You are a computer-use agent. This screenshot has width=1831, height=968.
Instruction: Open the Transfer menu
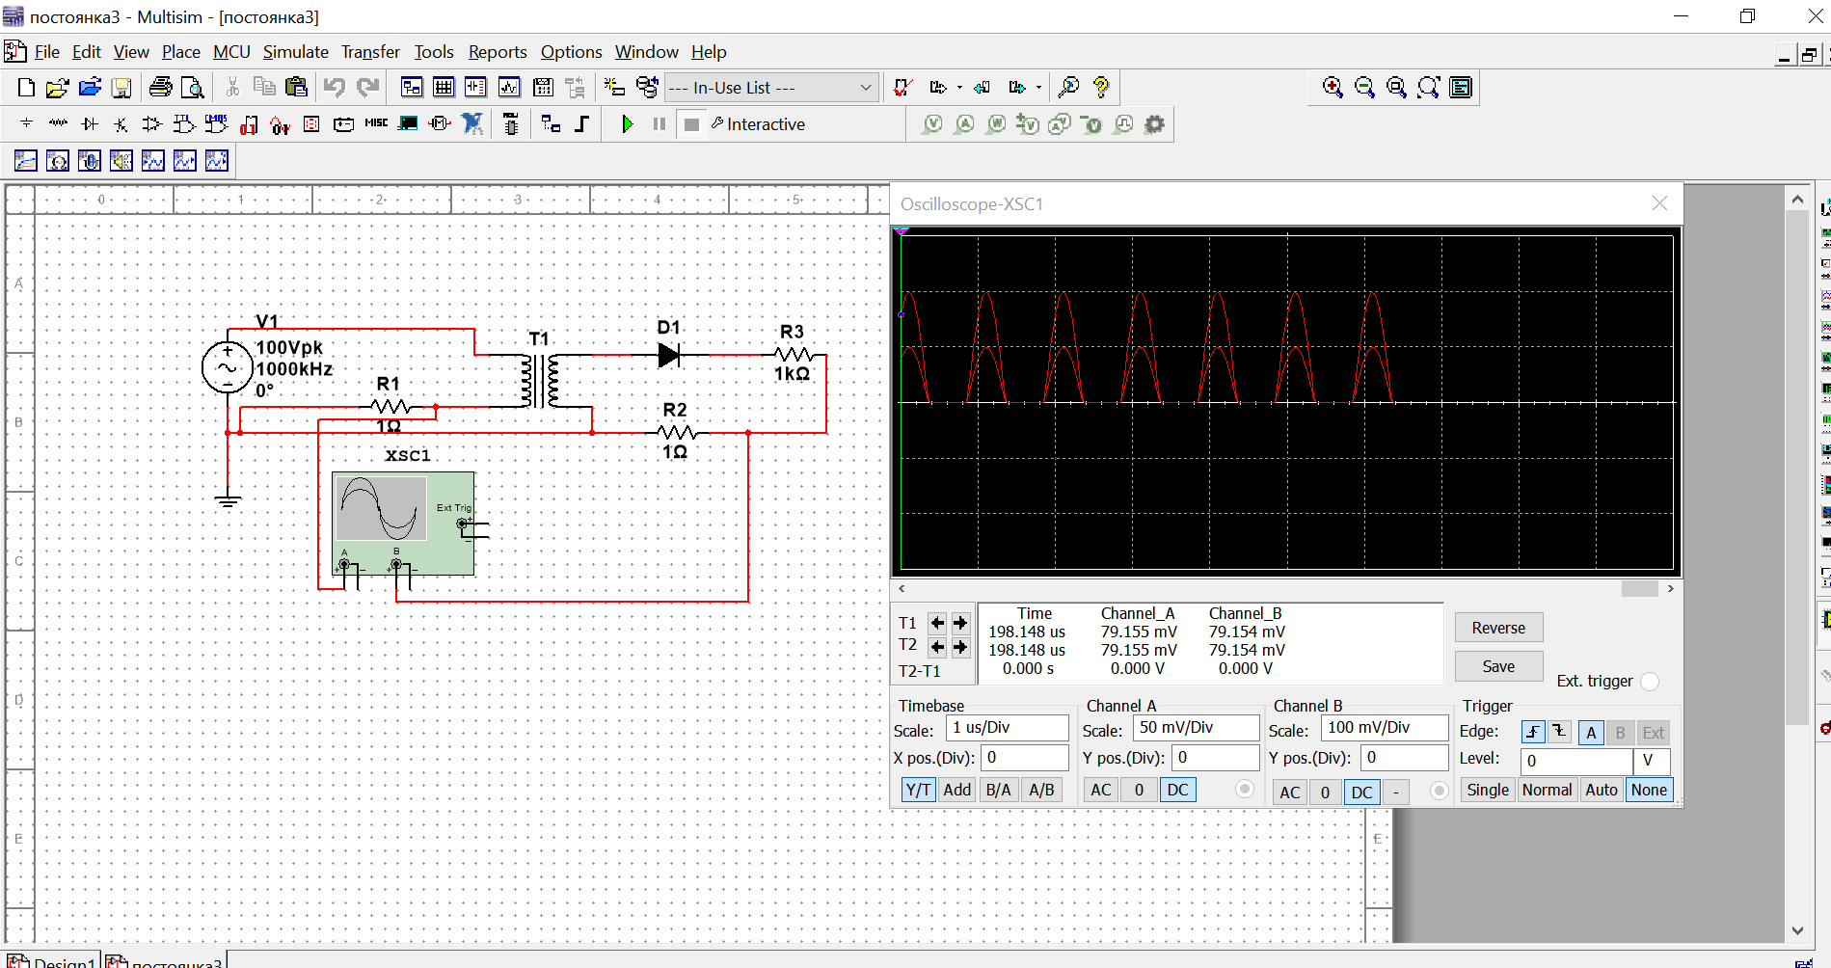pos(370,52)
